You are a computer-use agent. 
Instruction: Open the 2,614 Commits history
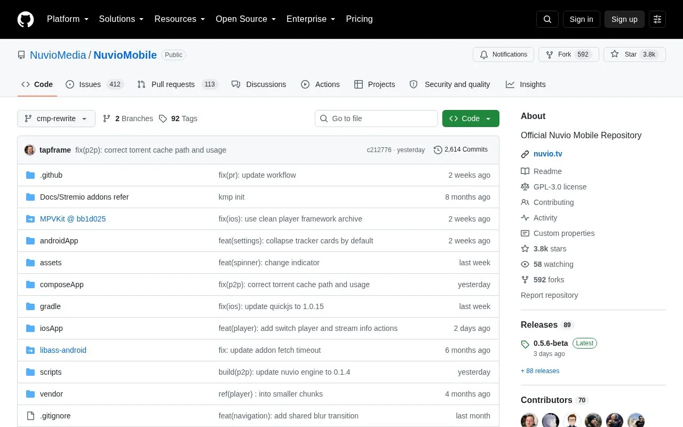coord(460,150)
